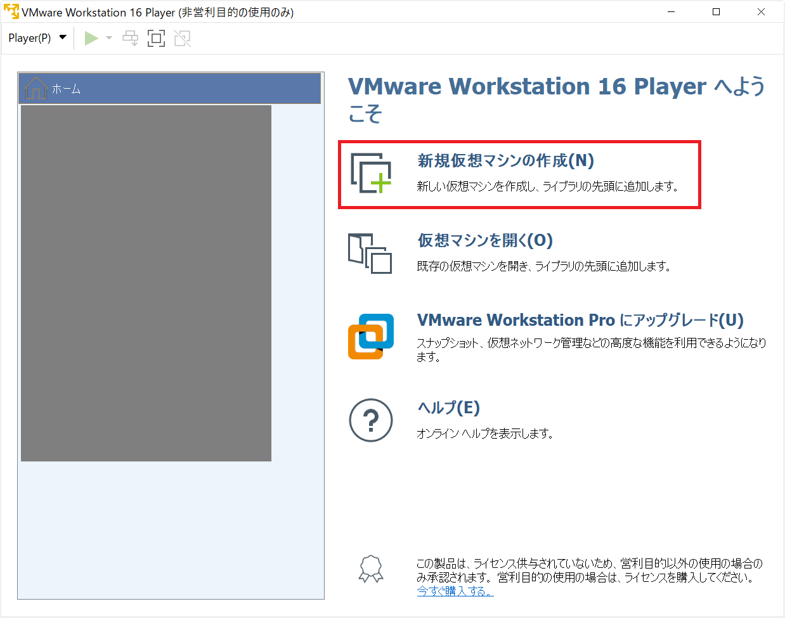Click the VMware Workstation Pro logo icon
Screen dimensions: 785x618
coord(371,337)
